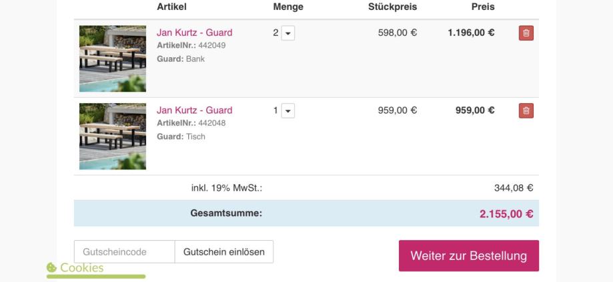
Task: Select the MwSt. amount 344,08 €
Action: (x=514, y=188)
